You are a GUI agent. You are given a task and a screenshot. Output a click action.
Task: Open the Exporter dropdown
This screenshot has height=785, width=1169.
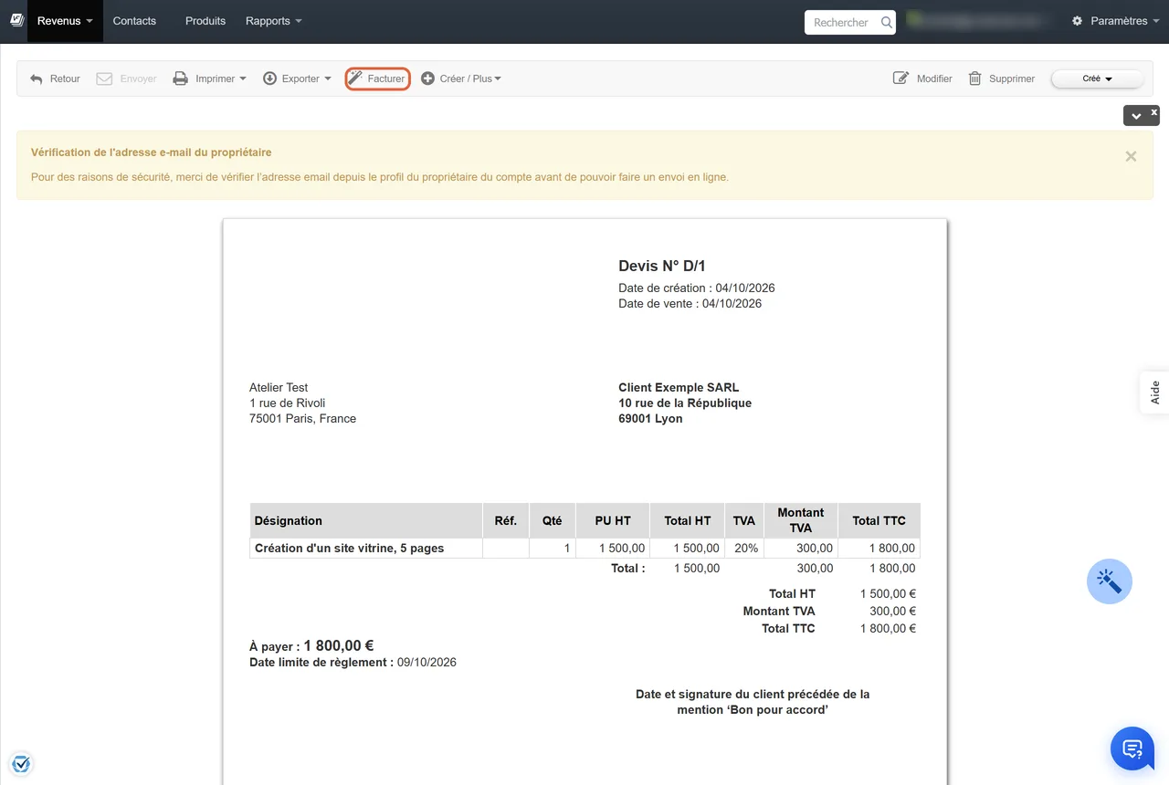point(297,78)
